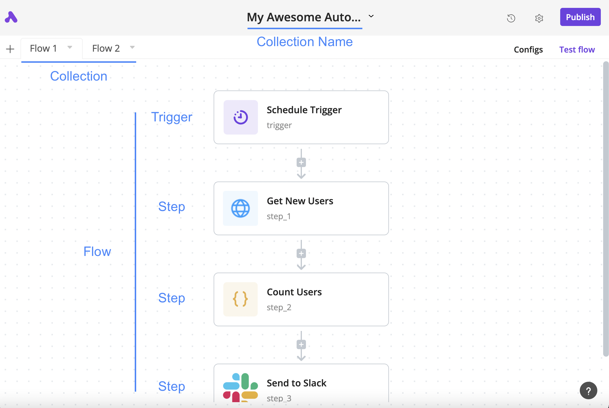Viewport: 609px width, 408px height.
Task: Click the Publish button
Action: (580, 17)
